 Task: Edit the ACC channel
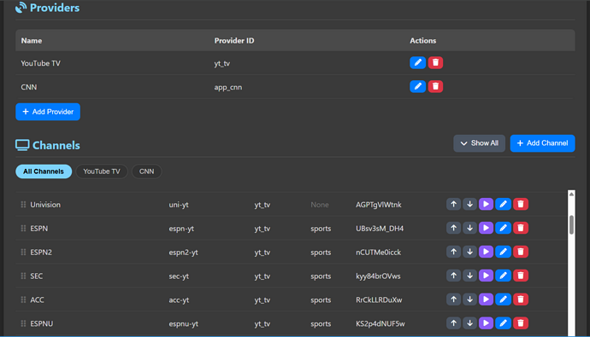click(x=503, y=299)
